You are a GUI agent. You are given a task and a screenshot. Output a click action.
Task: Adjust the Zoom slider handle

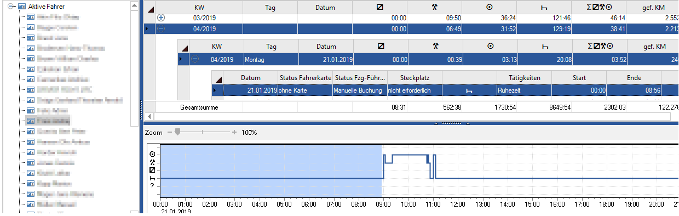tap(176, 132)
